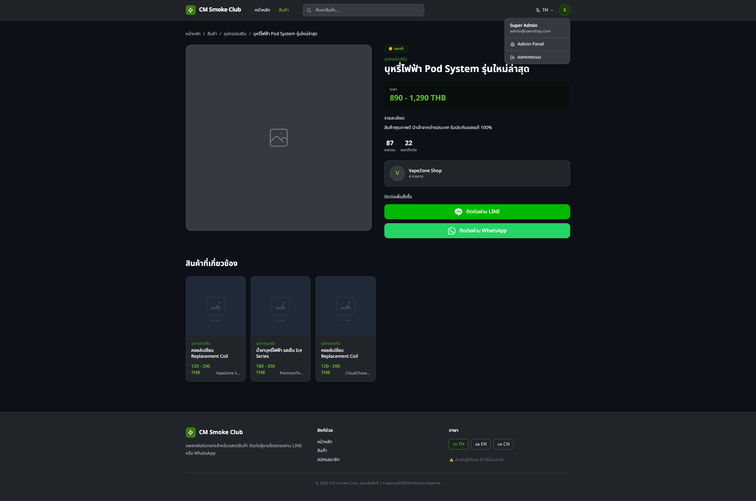Focus the product search input field
The image size is (756, 501).
[x=363, y=10]
